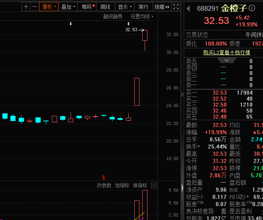Expand the 显示 dropdown
Screen dimensions: 263x220
point(125,7)
